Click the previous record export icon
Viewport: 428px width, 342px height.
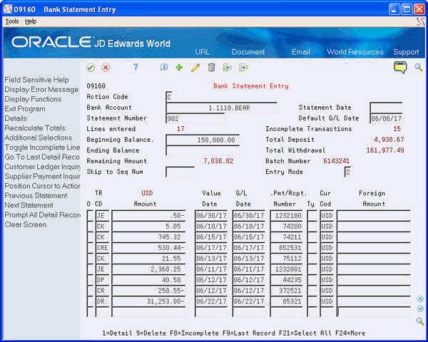(x=227, y=67)
